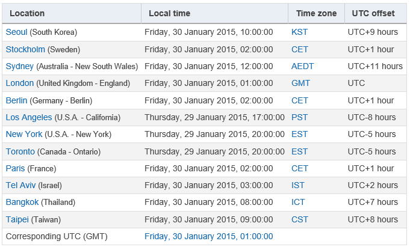Open the PST time zone link
410x247 pixels.
click(300, 118)
